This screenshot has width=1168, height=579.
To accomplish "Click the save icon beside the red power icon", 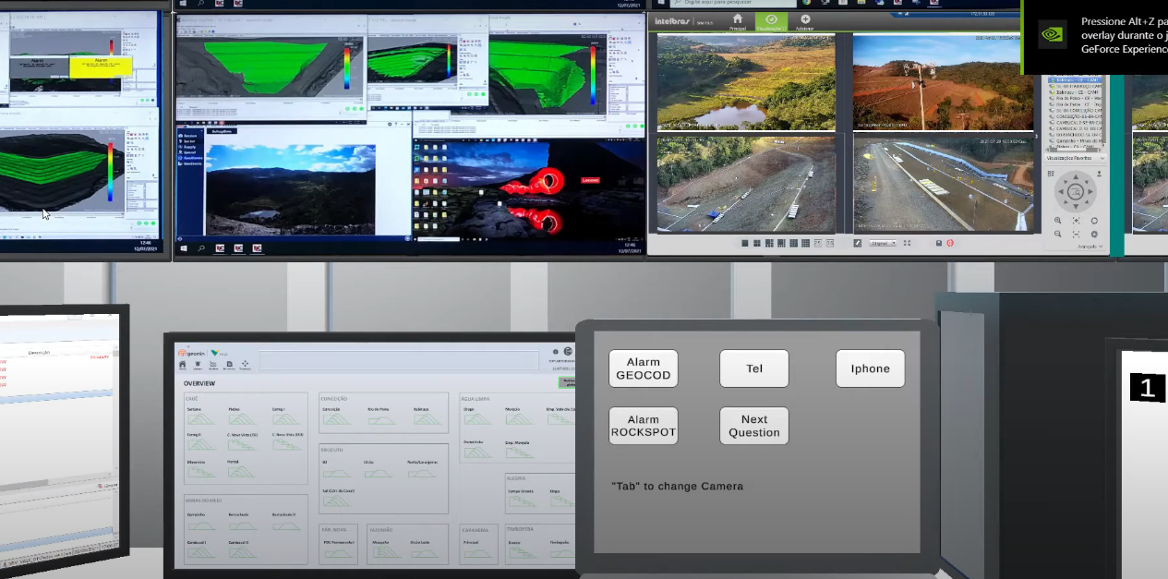I will click(x=938, y=243).
